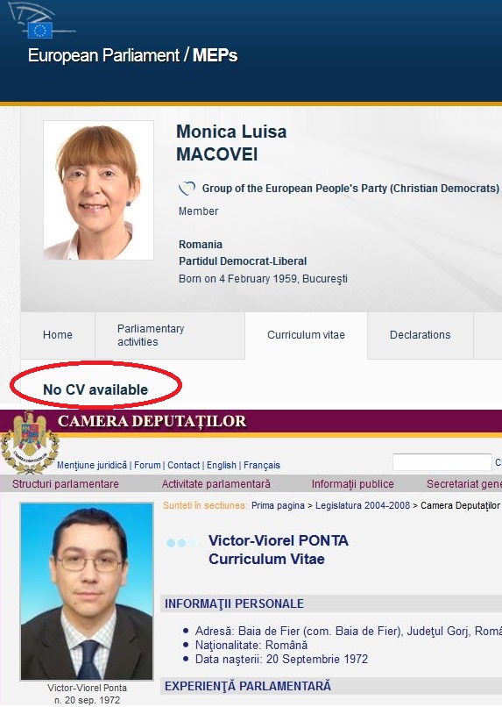Image resolution: width=502 pixels, height=707 pixels.
Task: Open the Contact link
Action: 184,465
